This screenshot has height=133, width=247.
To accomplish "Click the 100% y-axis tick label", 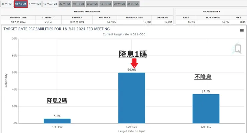I will pos(14,39).
